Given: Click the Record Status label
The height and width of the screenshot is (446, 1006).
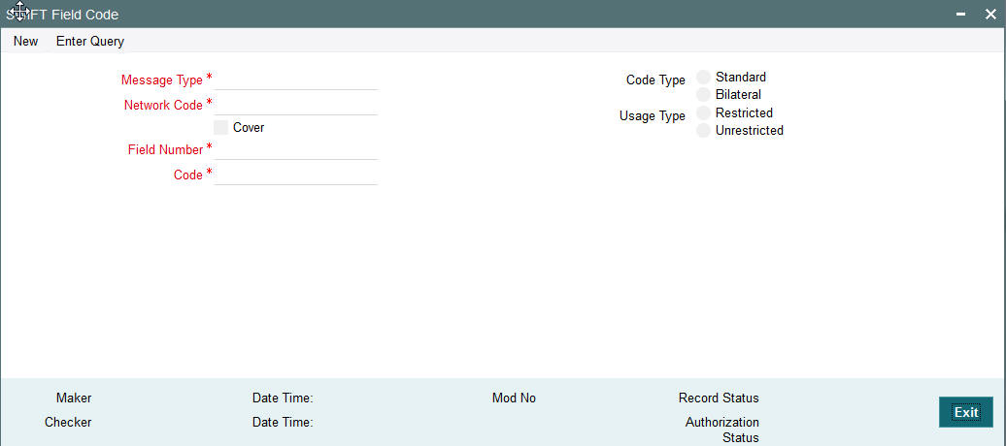Looking at the screenshot, I should [719, 398].
